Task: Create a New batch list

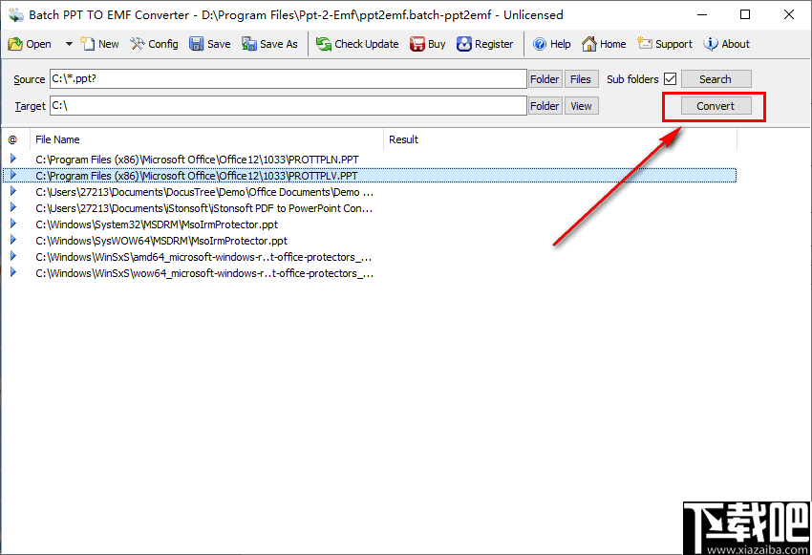Action: click(99, 43)
